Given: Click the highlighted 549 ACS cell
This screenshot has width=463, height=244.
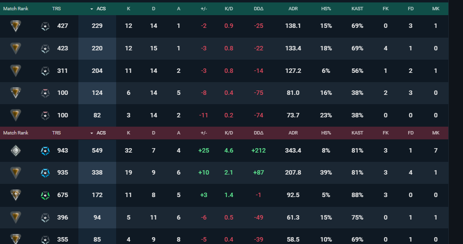Looking at the screenshot, I should 97,151.
